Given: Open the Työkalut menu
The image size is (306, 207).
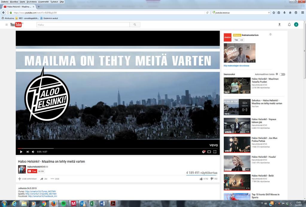Looking at the screenshot, I should (54, 2).
